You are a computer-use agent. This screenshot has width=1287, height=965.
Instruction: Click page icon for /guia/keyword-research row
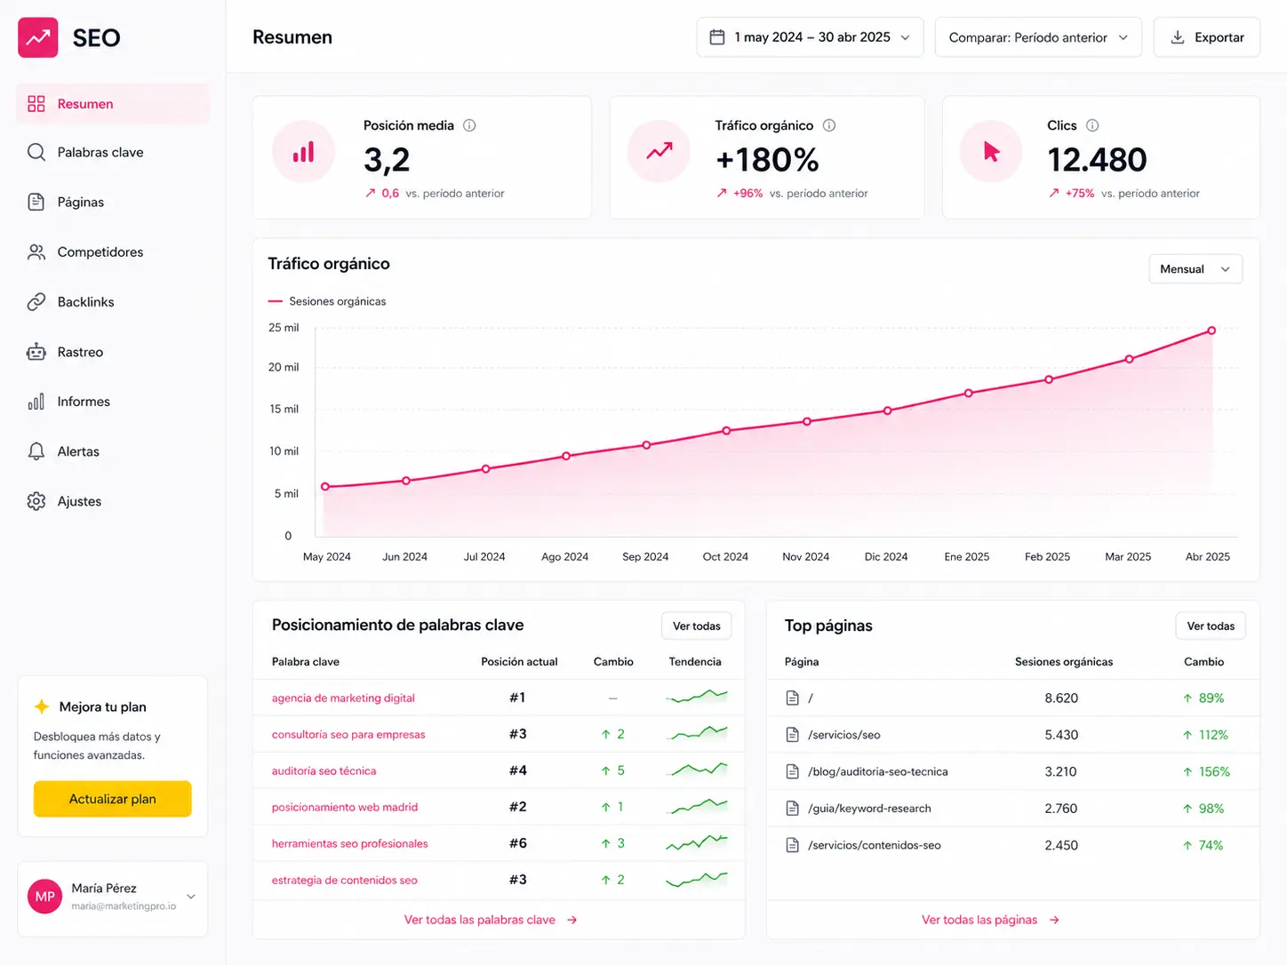tap(793, 809)
